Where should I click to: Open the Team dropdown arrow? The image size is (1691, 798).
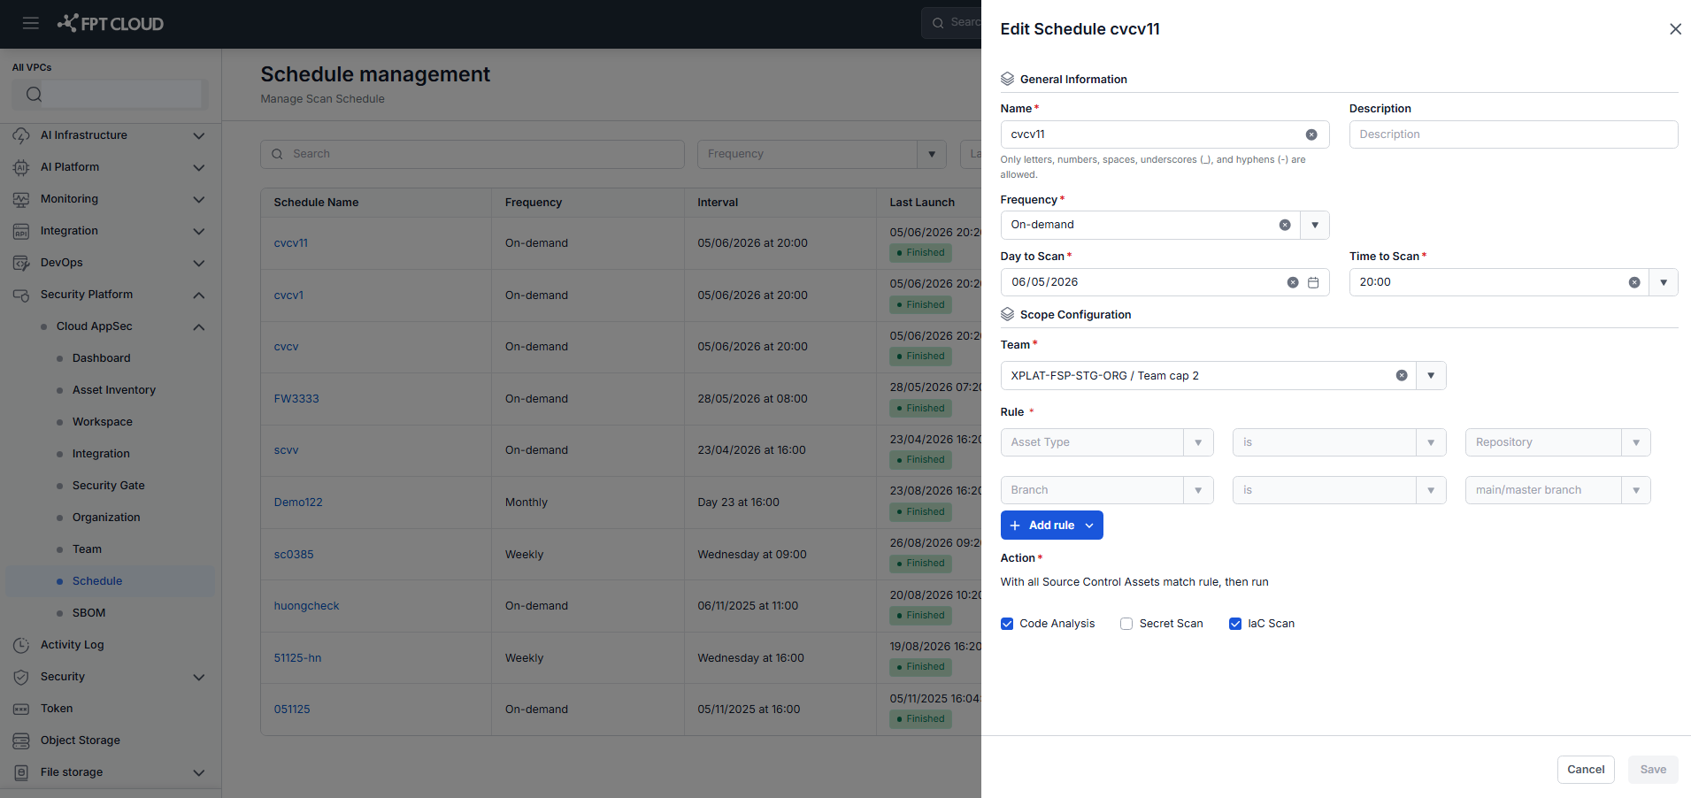pos(1431,375)
